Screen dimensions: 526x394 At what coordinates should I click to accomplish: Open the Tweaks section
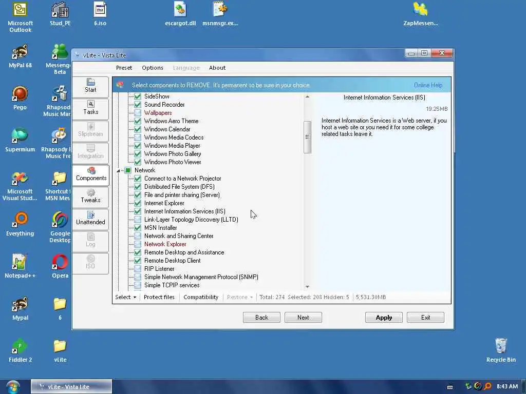90,196
